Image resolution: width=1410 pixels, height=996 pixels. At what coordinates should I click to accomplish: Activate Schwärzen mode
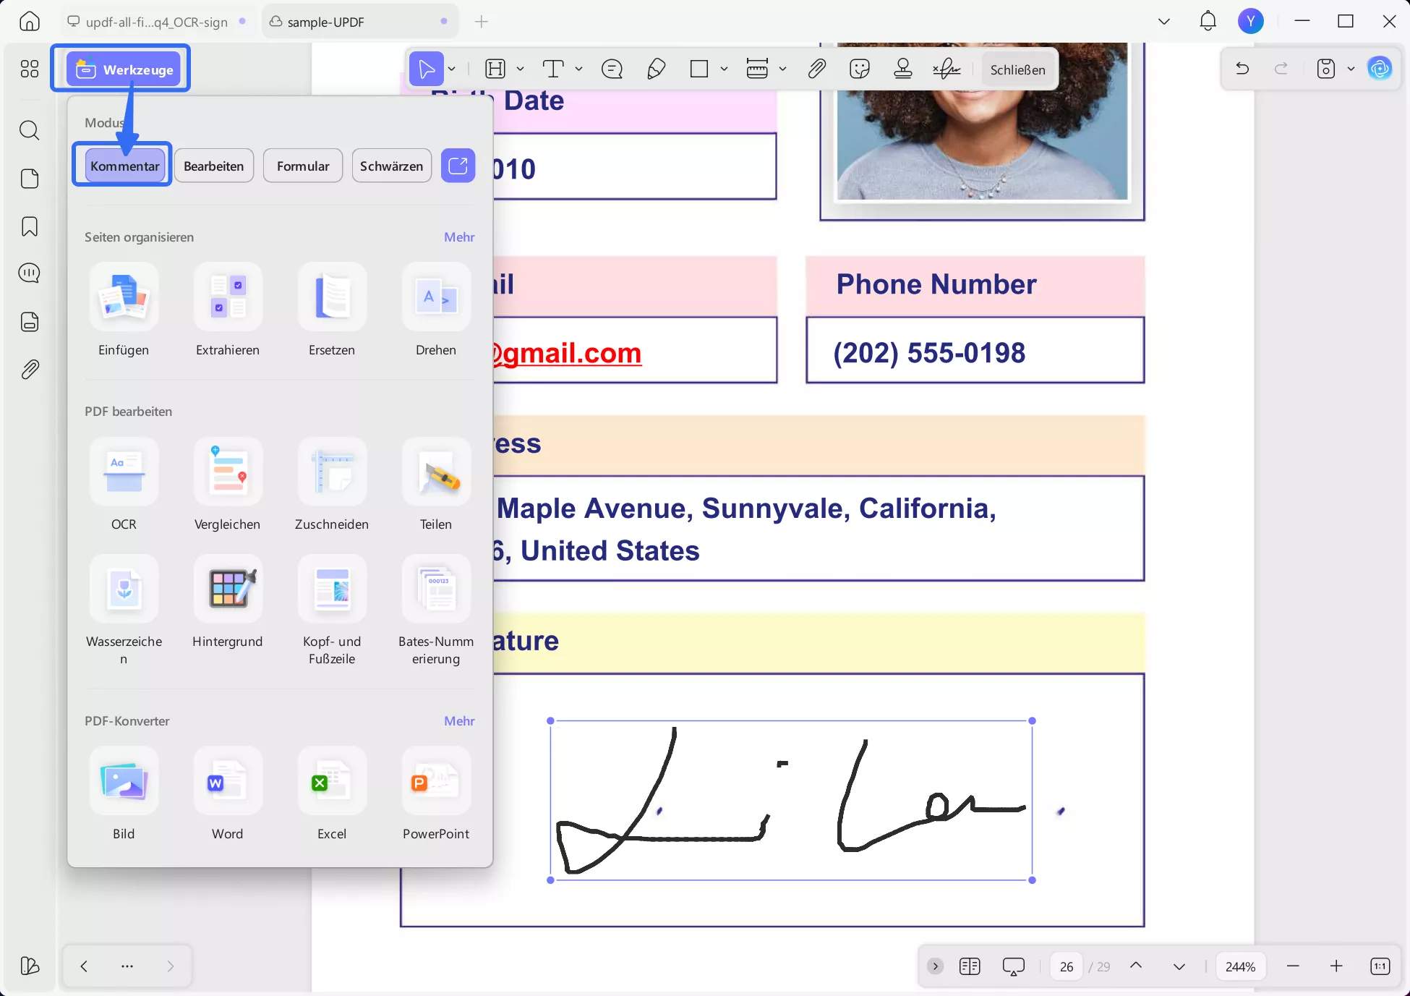tap(391, 166)
